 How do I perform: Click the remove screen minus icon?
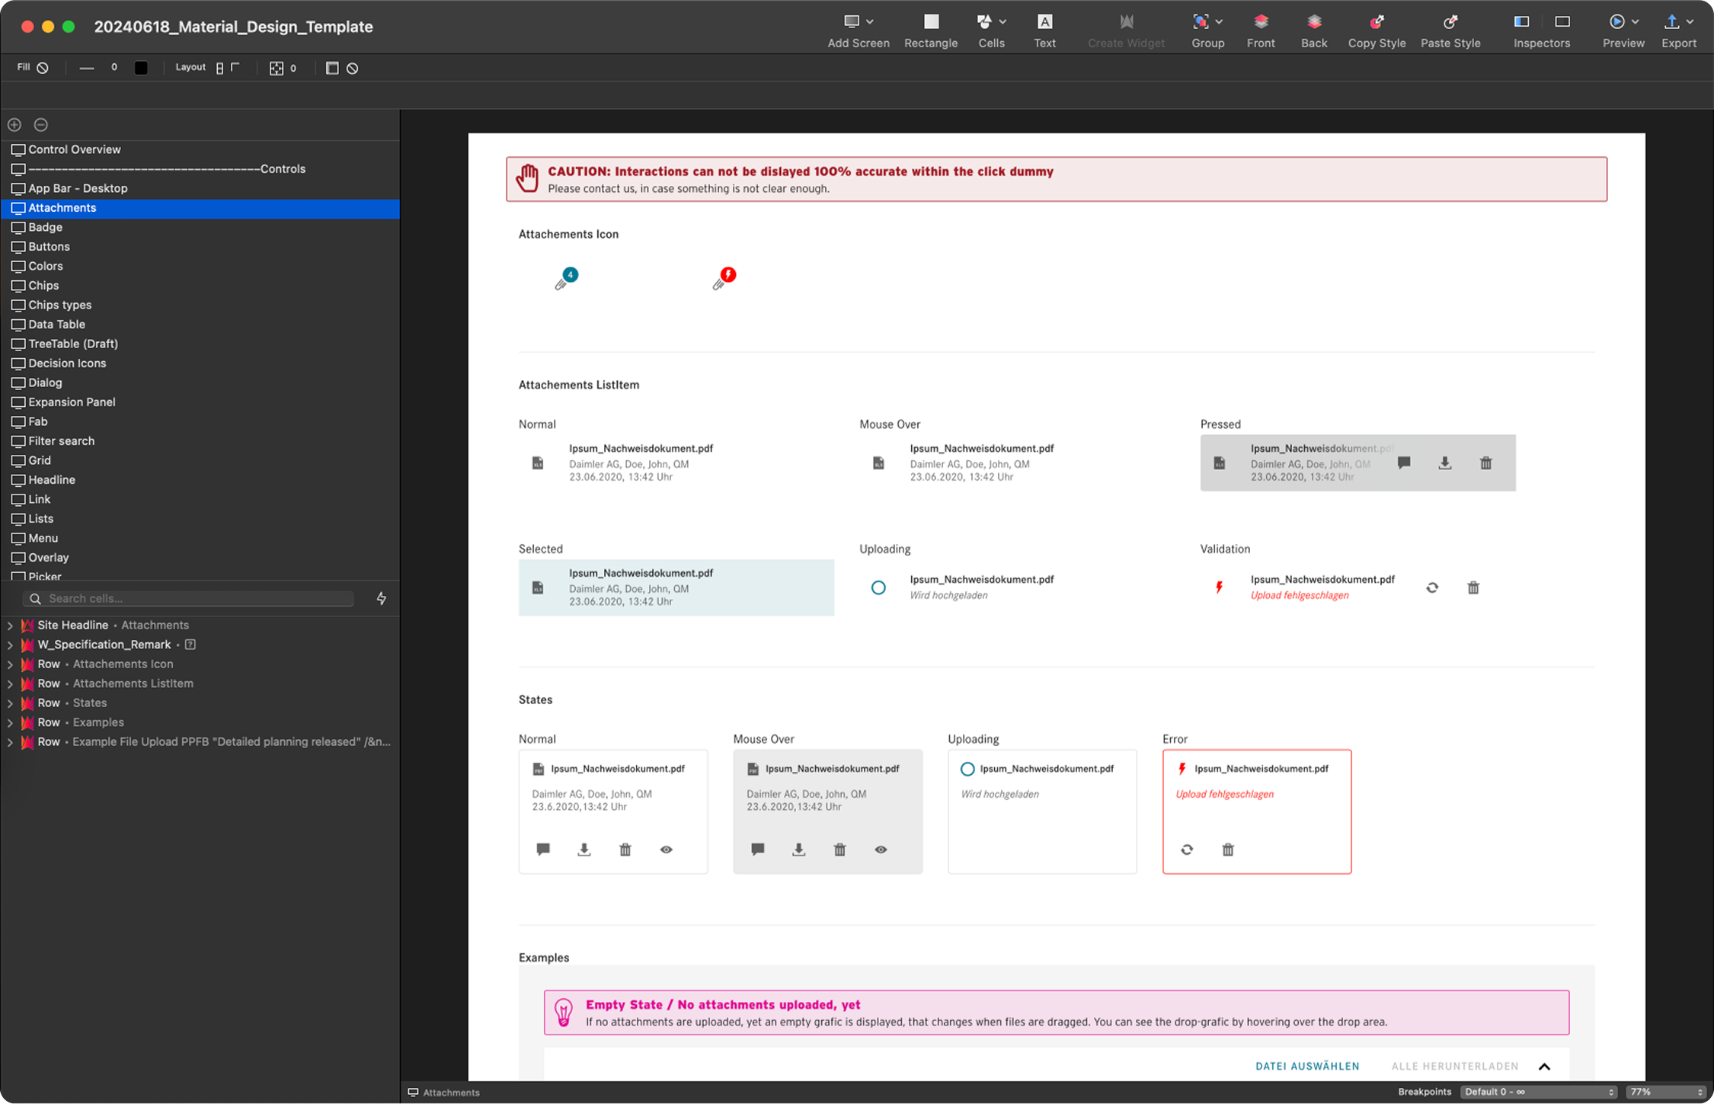[41, 124]
